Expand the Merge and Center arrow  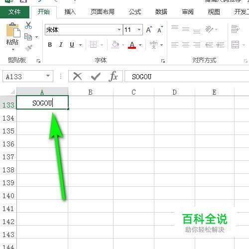[244, 45]
